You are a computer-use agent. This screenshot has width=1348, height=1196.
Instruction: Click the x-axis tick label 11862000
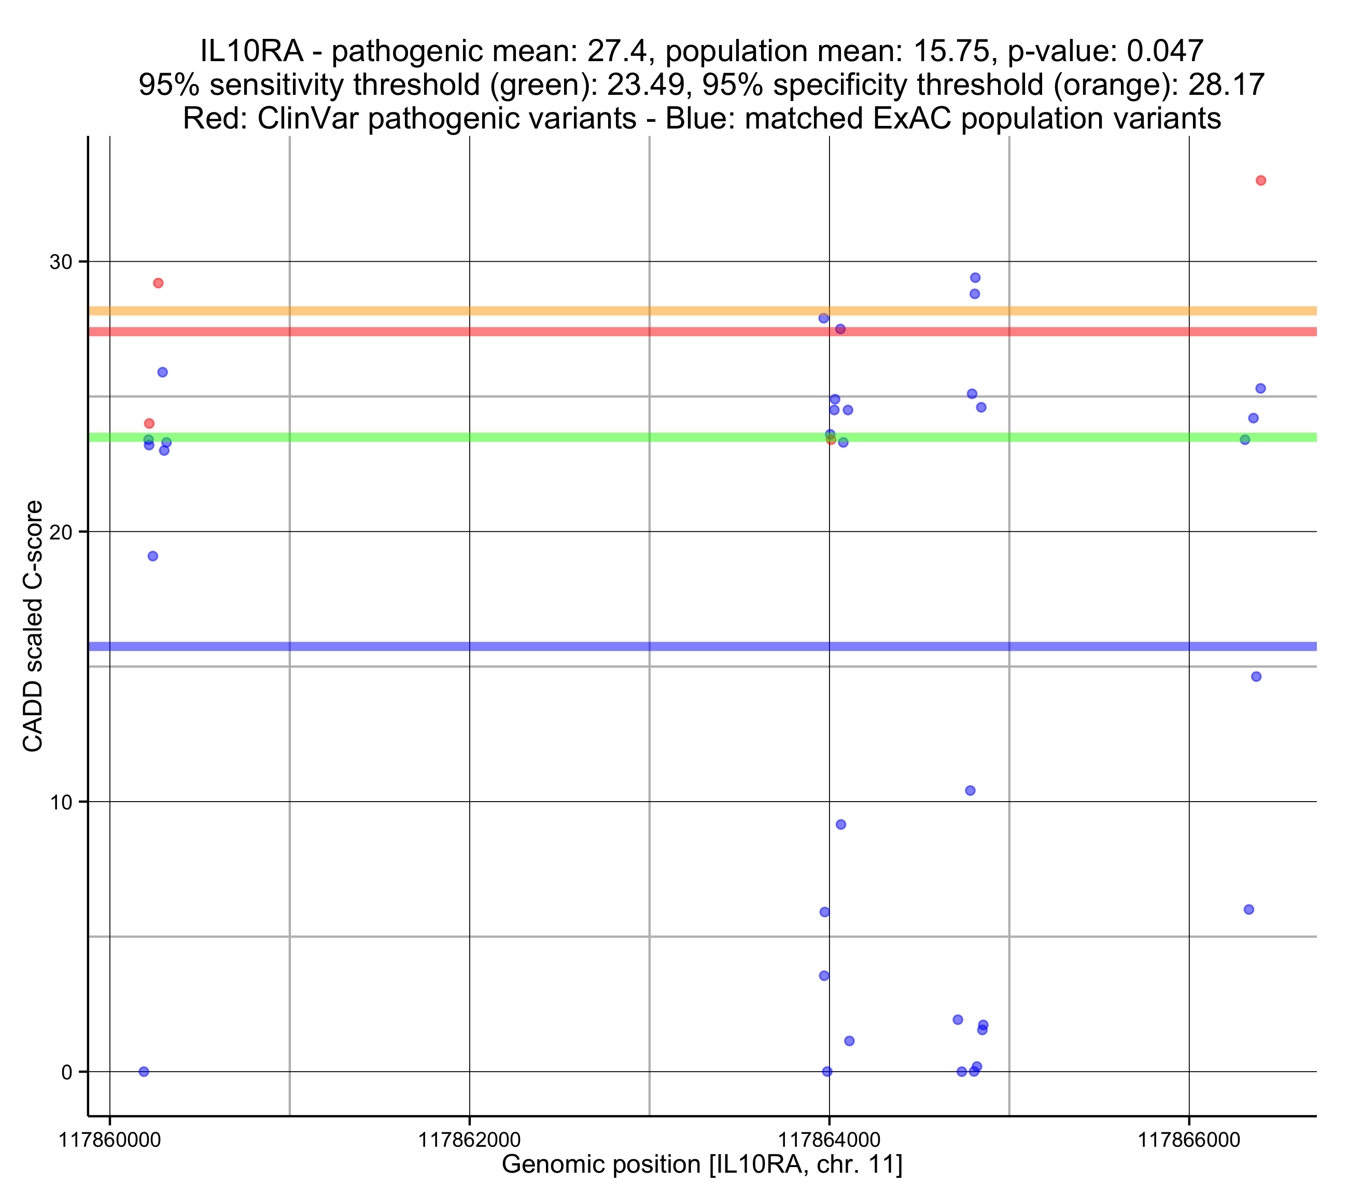(470, 1140)
